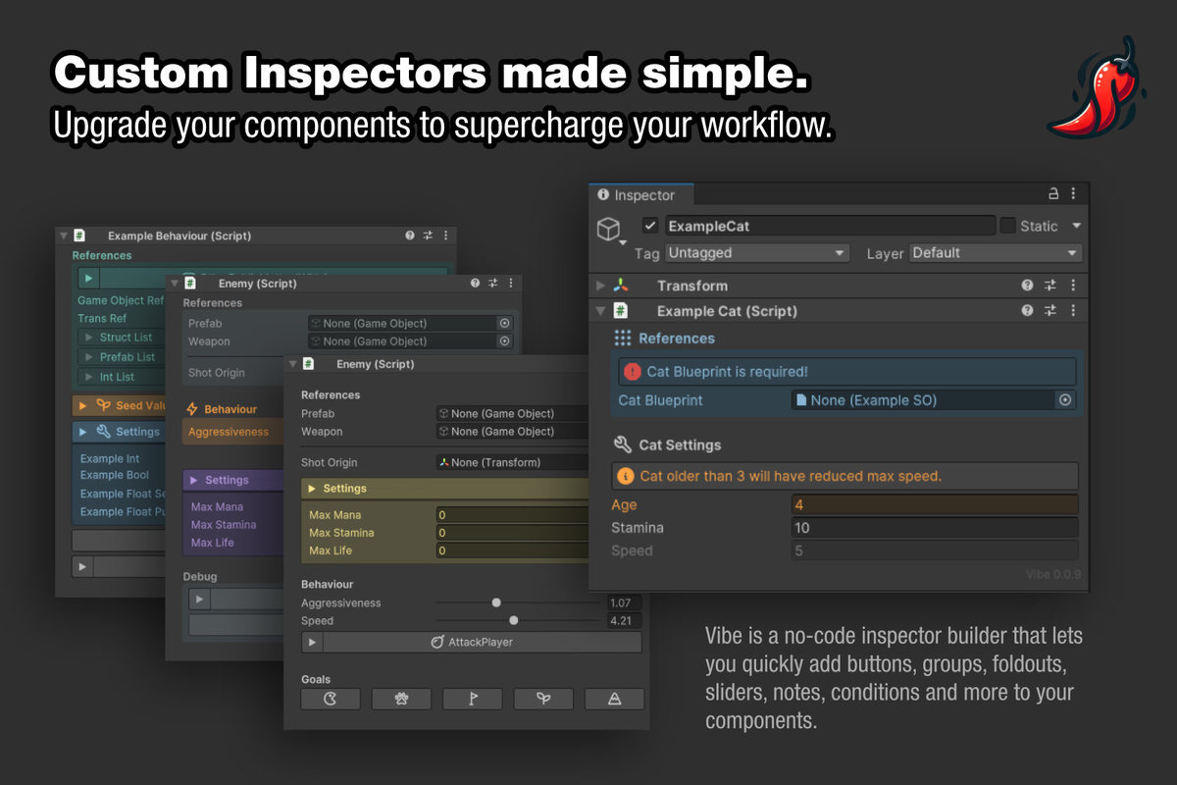Click the Max Stamina value field
1177x785 pixels.
tap(512, 533)
